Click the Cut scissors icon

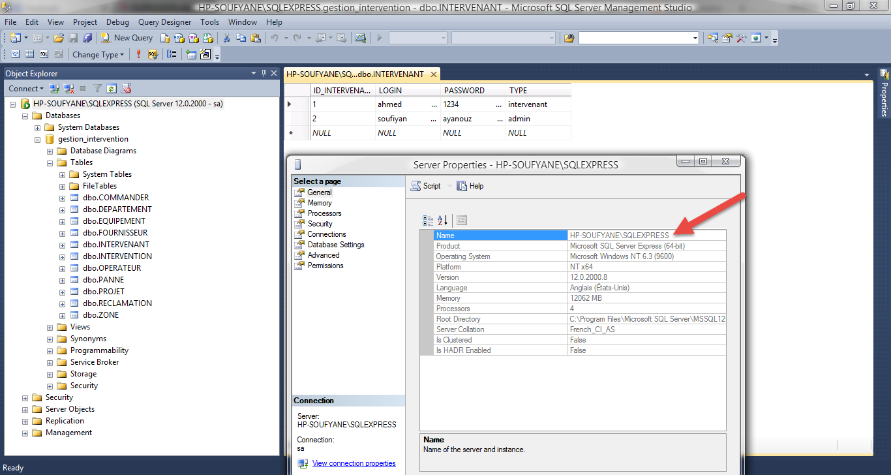[x=226, y=38]
